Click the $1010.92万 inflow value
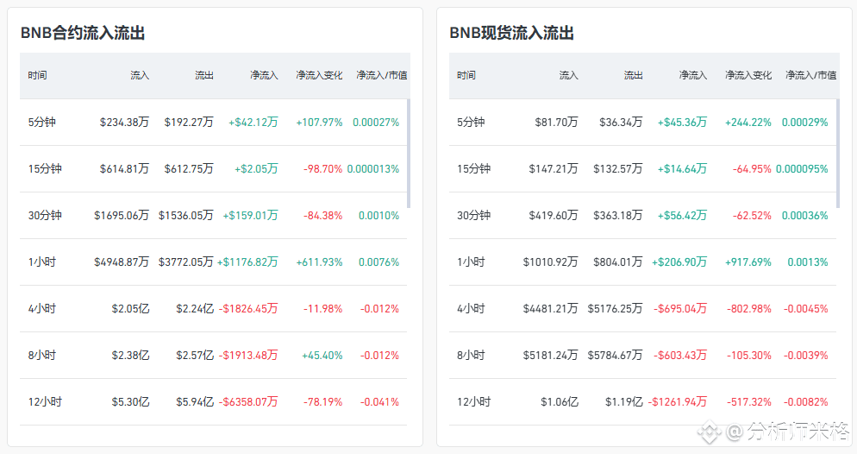 coord(550,262)
